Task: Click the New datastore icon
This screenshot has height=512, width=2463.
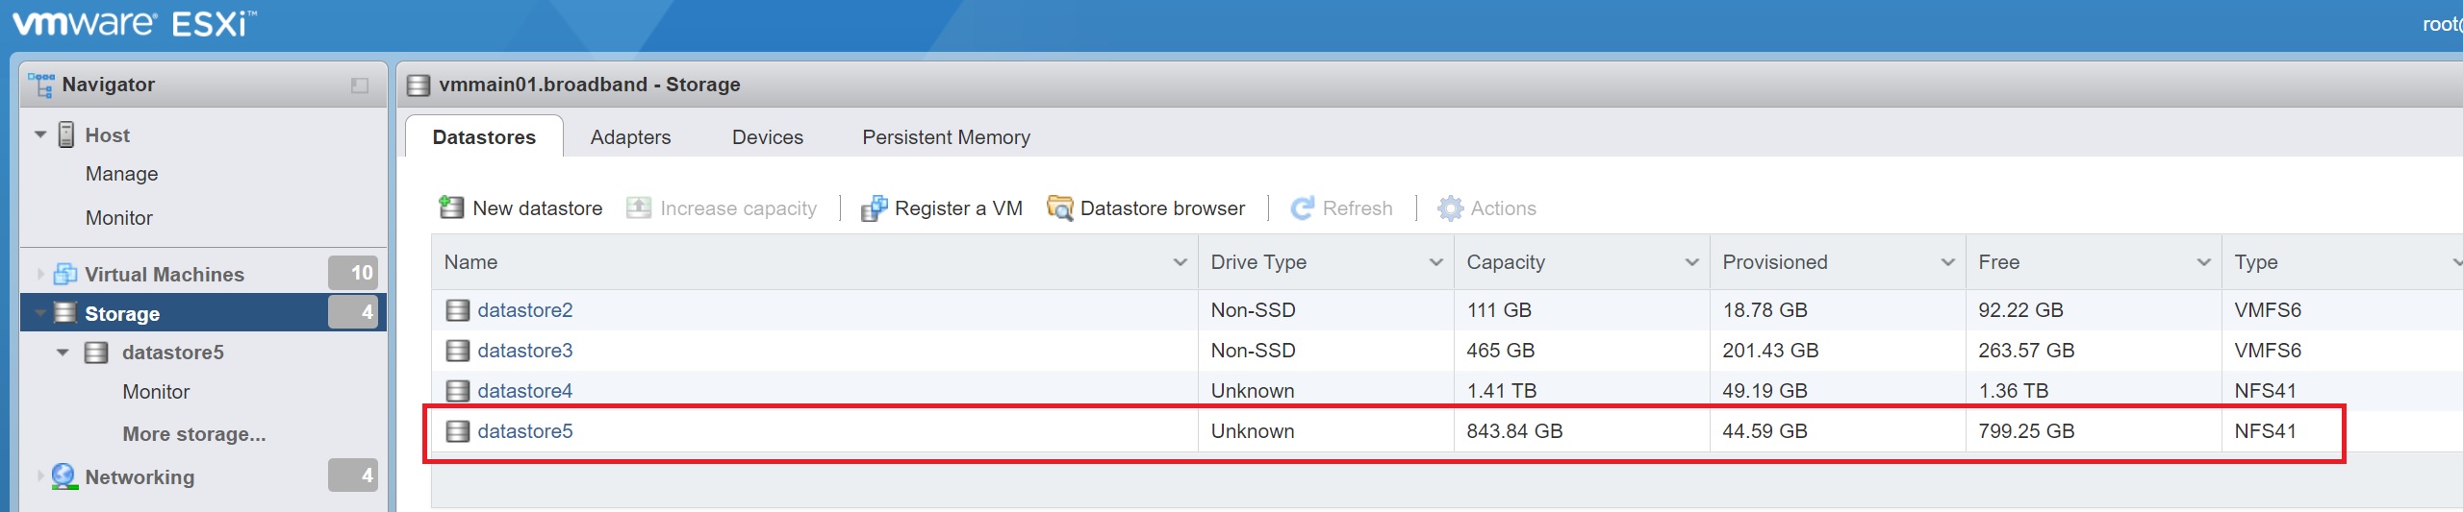Action: 451,207
